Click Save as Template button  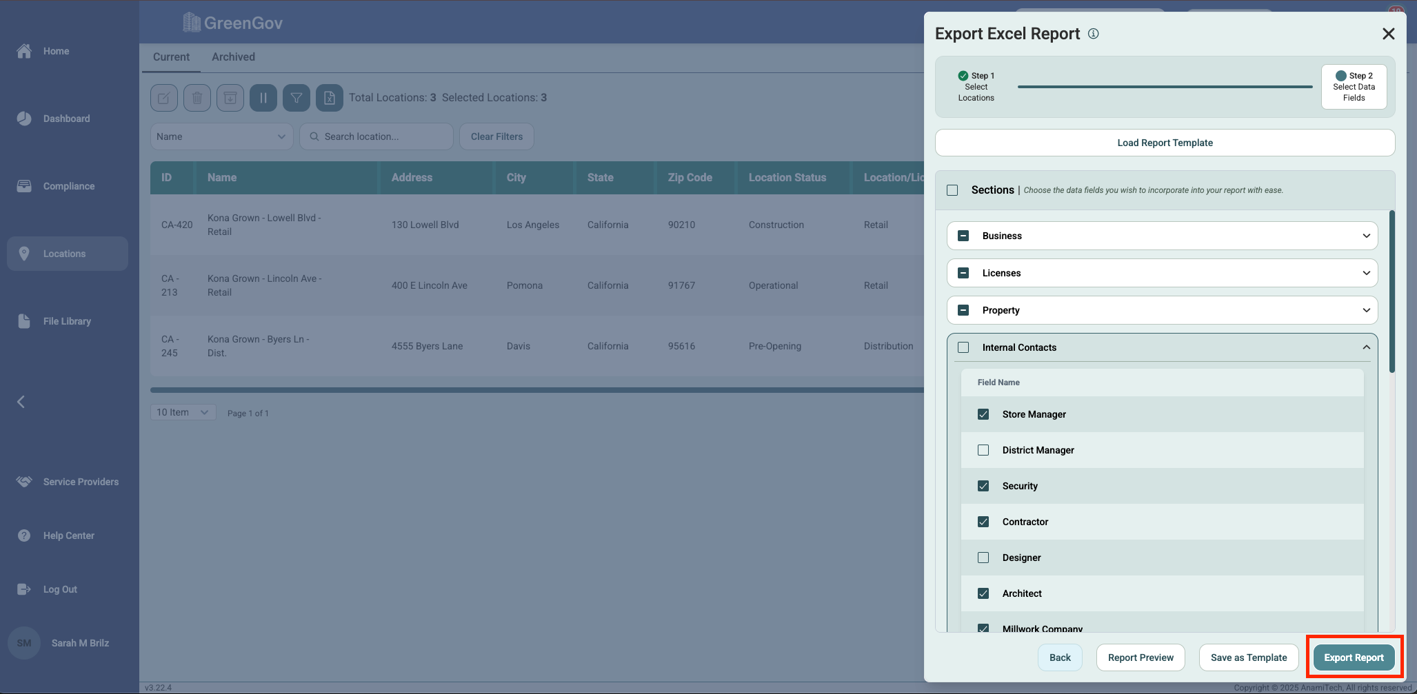click(x=1248, y=657)
